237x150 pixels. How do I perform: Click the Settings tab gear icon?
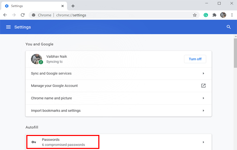tap(7, 6)
